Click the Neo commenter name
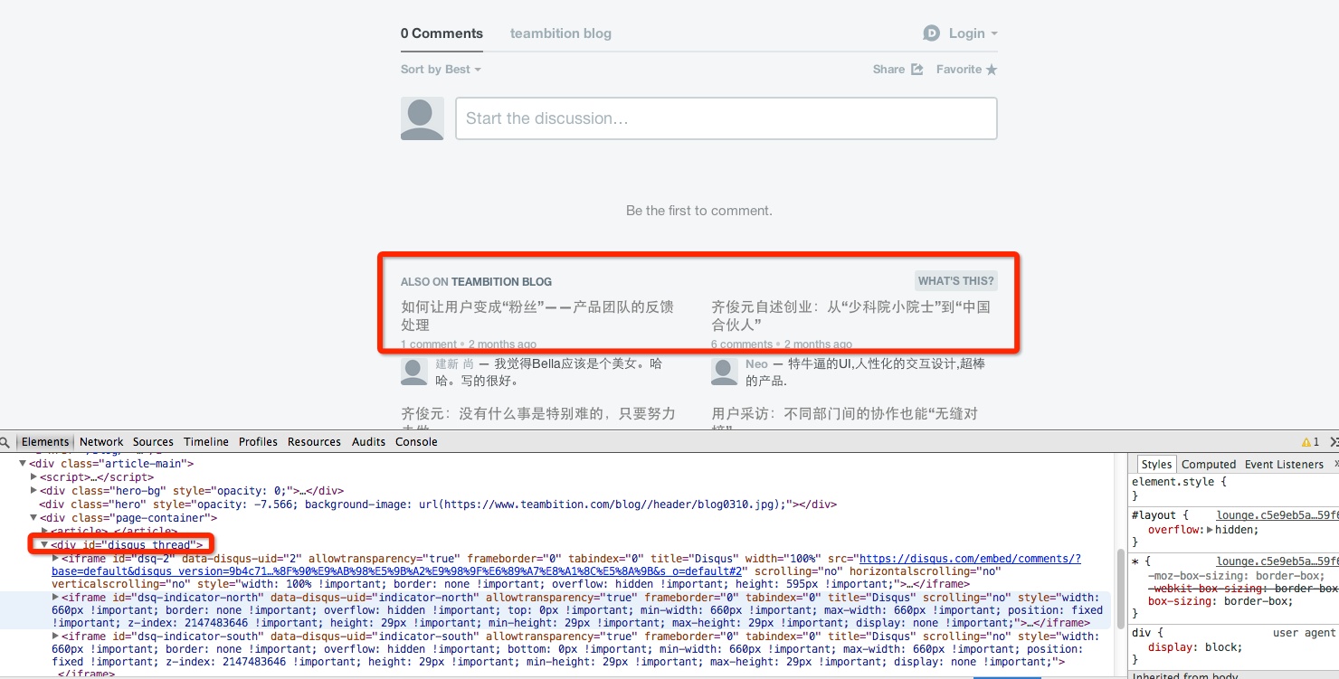1339x679 pixels. pyautogui.click(x=757, y=363)
